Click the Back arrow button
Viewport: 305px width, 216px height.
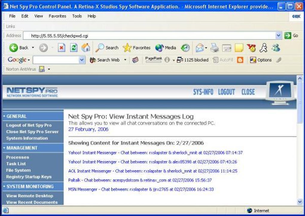coord(14,48)
